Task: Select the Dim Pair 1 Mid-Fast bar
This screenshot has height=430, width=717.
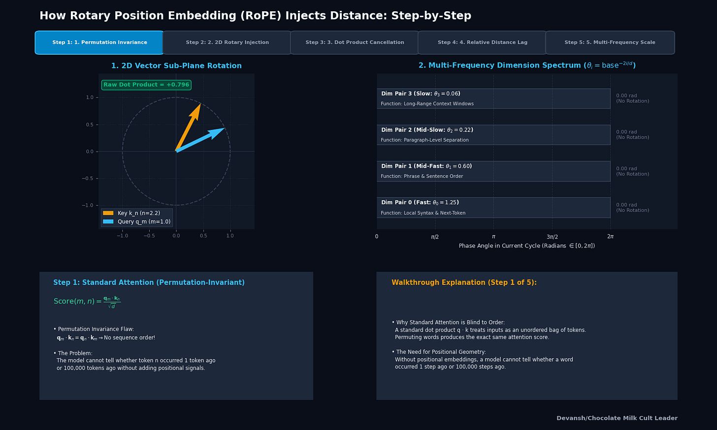Action: 493,171
